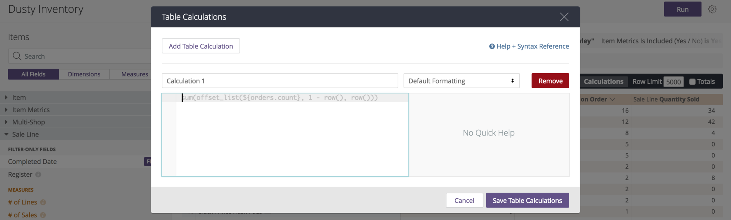Edit the Calculation 1 name field
This screenshot has width=731, height=220.
click(280, 81)
